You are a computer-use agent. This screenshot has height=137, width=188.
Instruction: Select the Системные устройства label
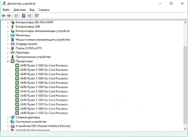tap(31, 122)
